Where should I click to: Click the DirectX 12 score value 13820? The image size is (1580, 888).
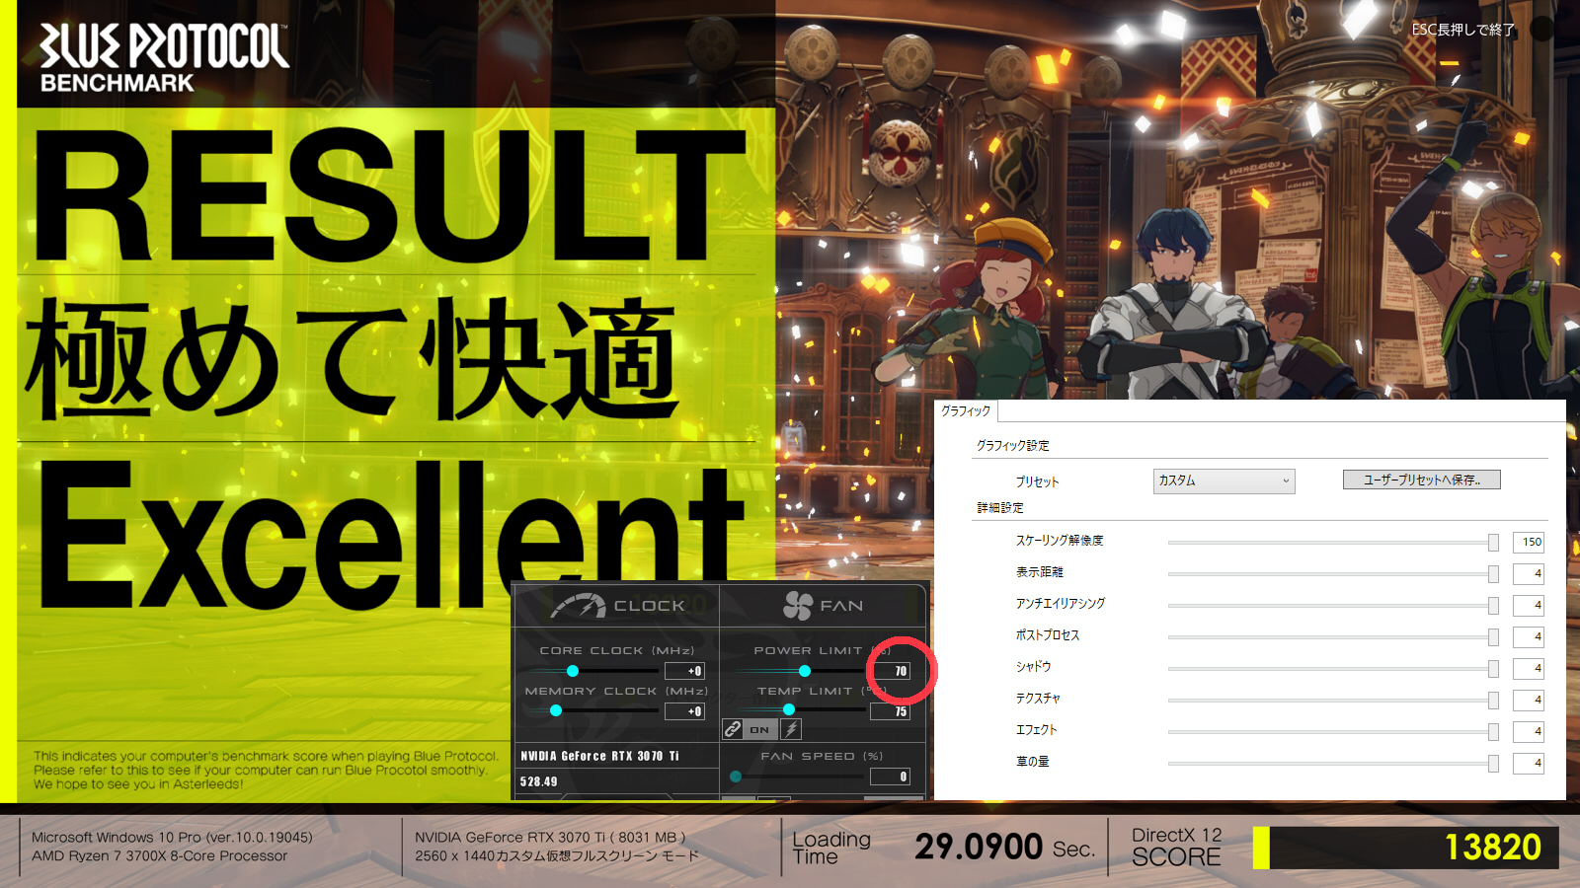click(x=1492, y=847)
